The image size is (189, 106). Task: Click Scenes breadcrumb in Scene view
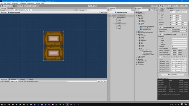(4, 12)
